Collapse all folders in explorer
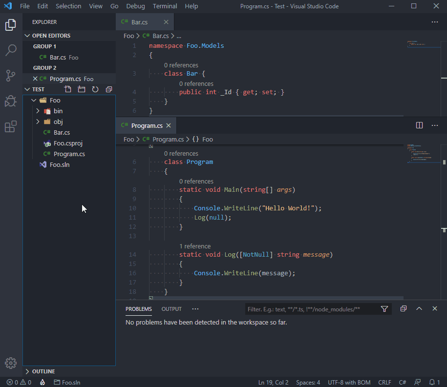 (109, 89)
